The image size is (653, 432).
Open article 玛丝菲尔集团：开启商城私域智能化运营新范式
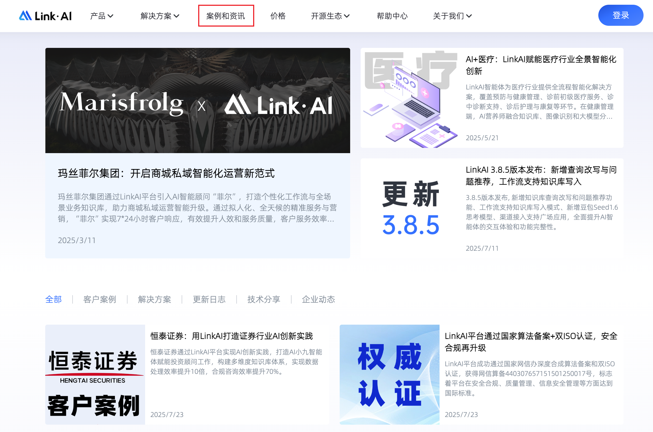pyautogui.click(x=166, y=174)
